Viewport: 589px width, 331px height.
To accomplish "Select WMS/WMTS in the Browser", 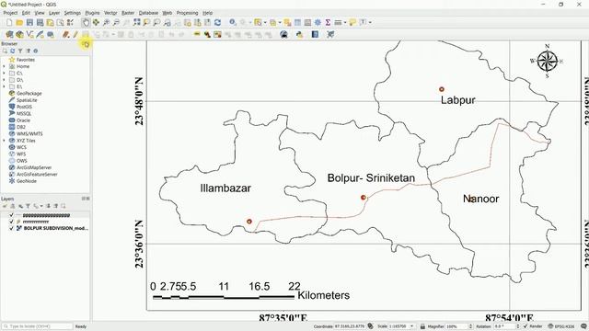I will [29, 134].
